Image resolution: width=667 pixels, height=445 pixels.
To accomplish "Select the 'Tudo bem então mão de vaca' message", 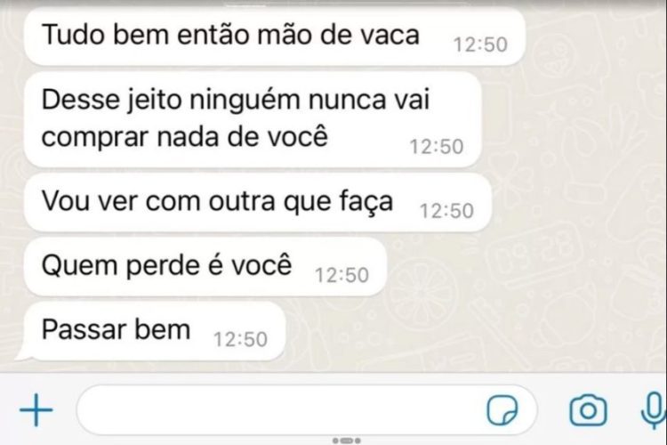I will 275,36.
